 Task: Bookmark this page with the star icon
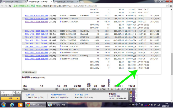click(x=167, y=6)
